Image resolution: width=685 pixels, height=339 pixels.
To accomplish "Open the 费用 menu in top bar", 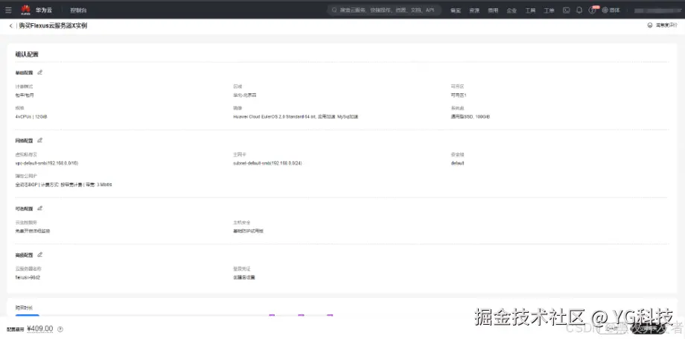I will click(x=493, y=10).
